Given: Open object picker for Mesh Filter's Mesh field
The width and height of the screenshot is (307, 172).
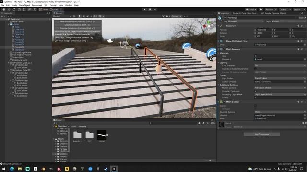Looking at the screenshot, I should [305, 45].
